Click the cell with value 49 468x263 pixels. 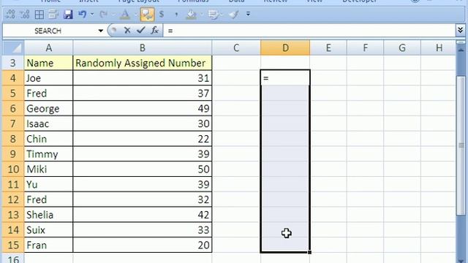[143, 109]
